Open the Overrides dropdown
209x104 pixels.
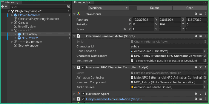108,8
